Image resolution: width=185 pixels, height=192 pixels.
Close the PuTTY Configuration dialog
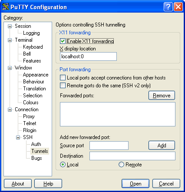pyautogui.click(x=178, y=7)
